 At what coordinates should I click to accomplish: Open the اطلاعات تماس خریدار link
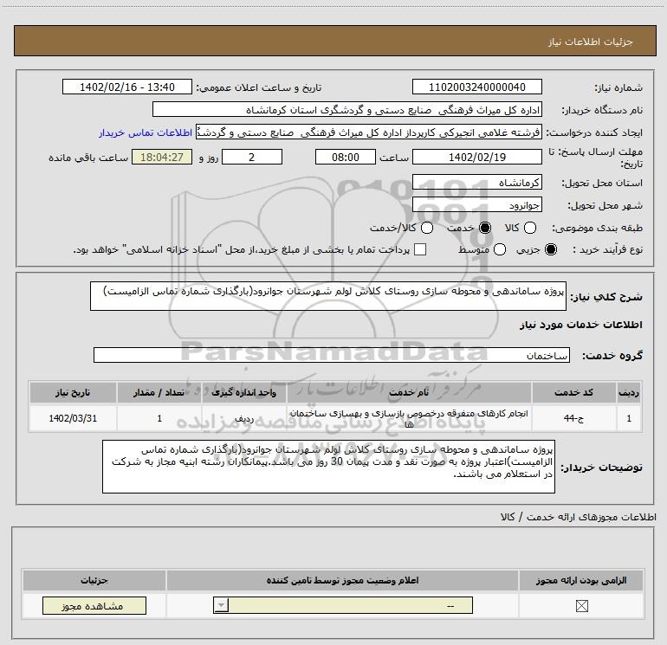click(146, 132)
